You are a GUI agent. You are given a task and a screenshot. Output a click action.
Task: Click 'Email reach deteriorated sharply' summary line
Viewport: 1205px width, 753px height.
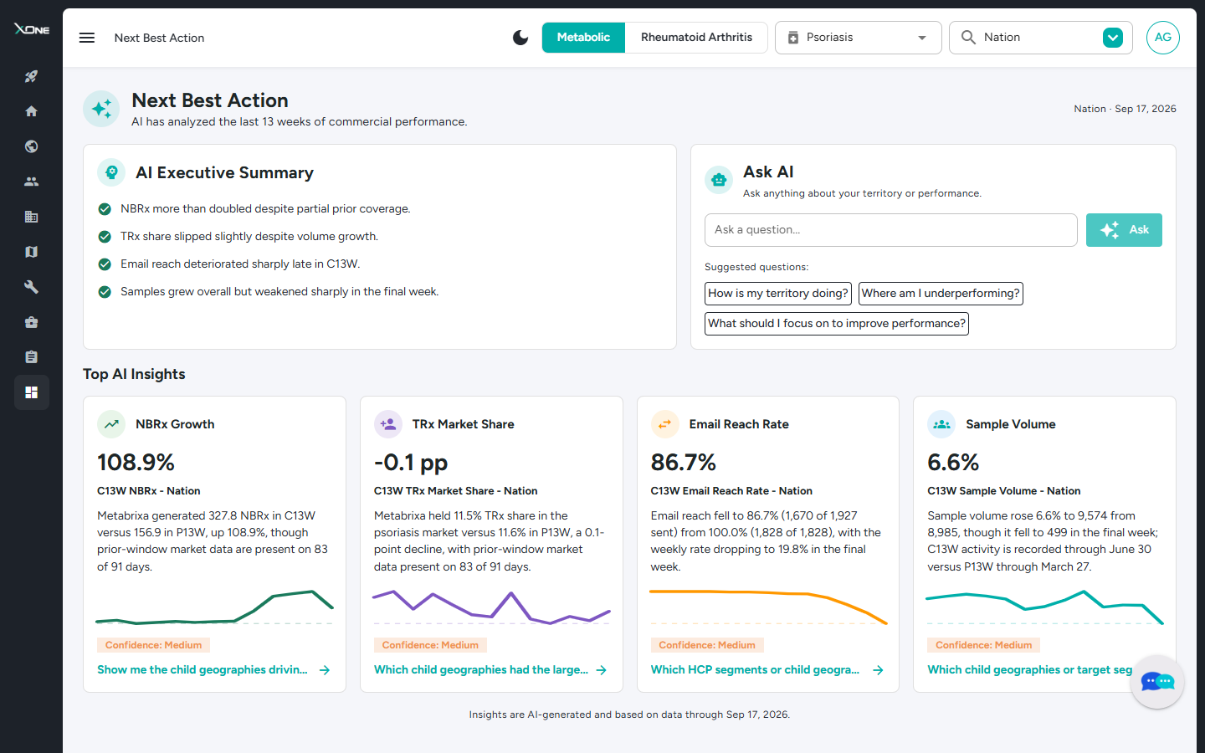pyautogui.click(x=240, y=264)
